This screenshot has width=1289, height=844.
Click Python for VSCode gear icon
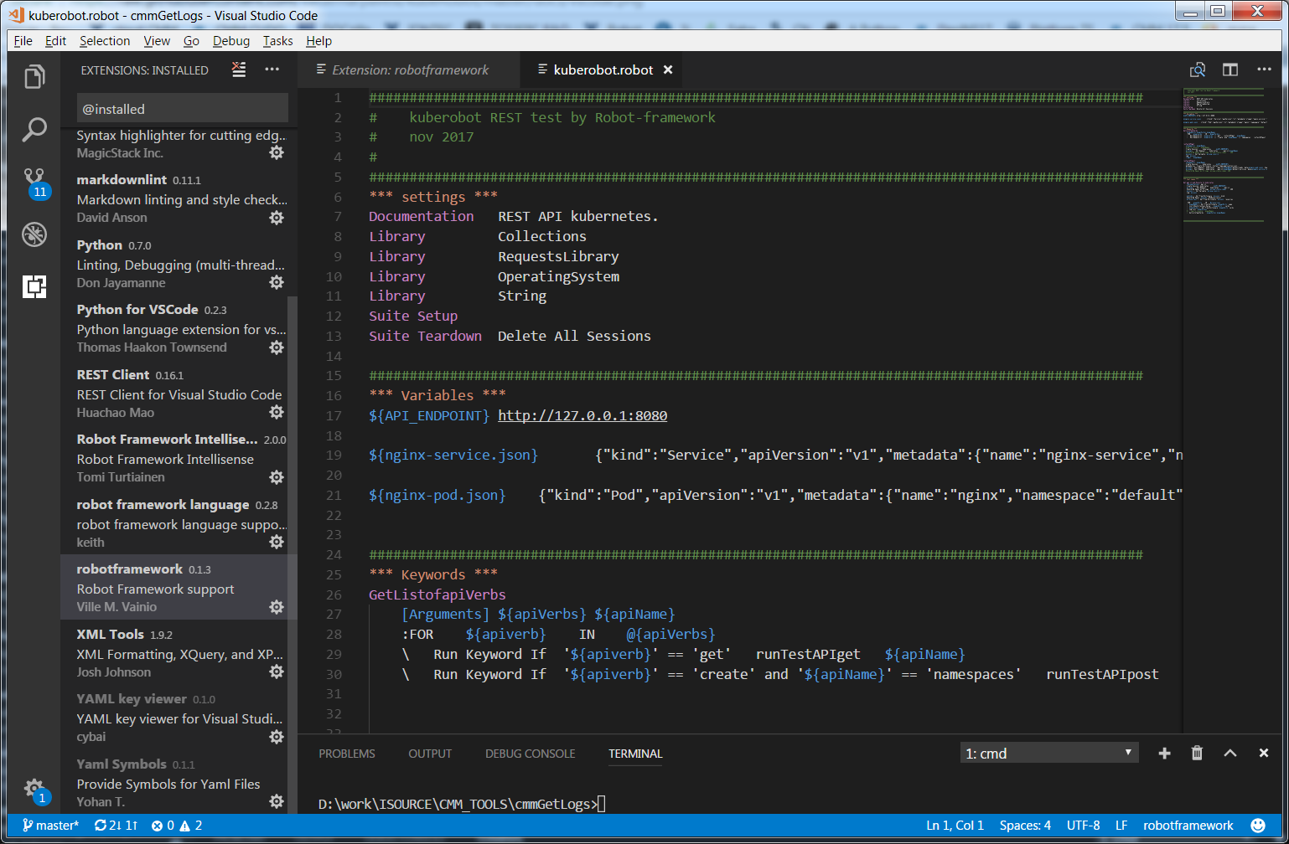(277, 347)
